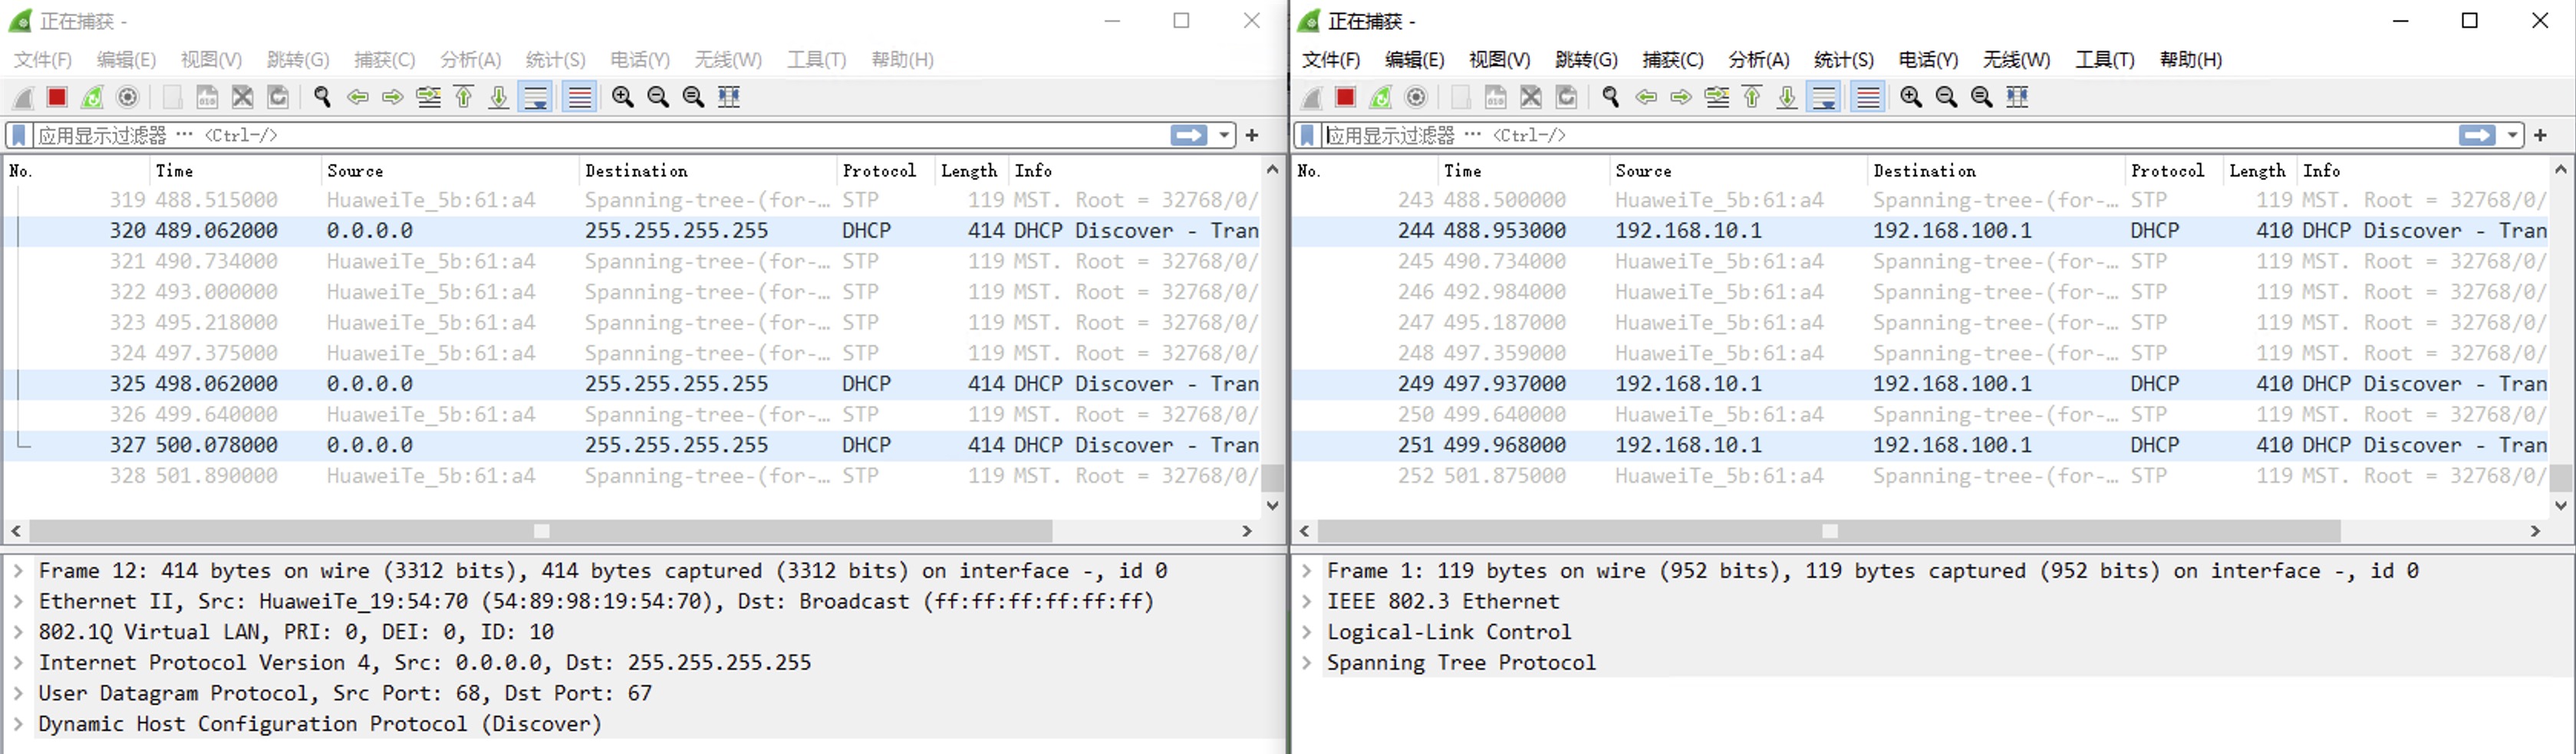Viewport: 2576px width, 754px height.
Task: Stop capture in the left Wireshark window
Action: [57, 97]
